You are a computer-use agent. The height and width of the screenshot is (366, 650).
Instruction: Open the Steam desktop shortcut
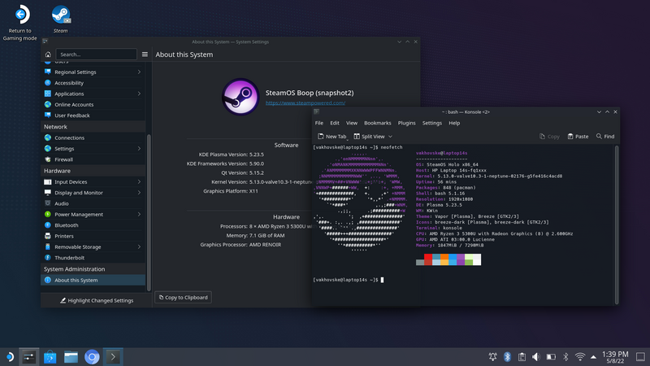pos(60,15)
